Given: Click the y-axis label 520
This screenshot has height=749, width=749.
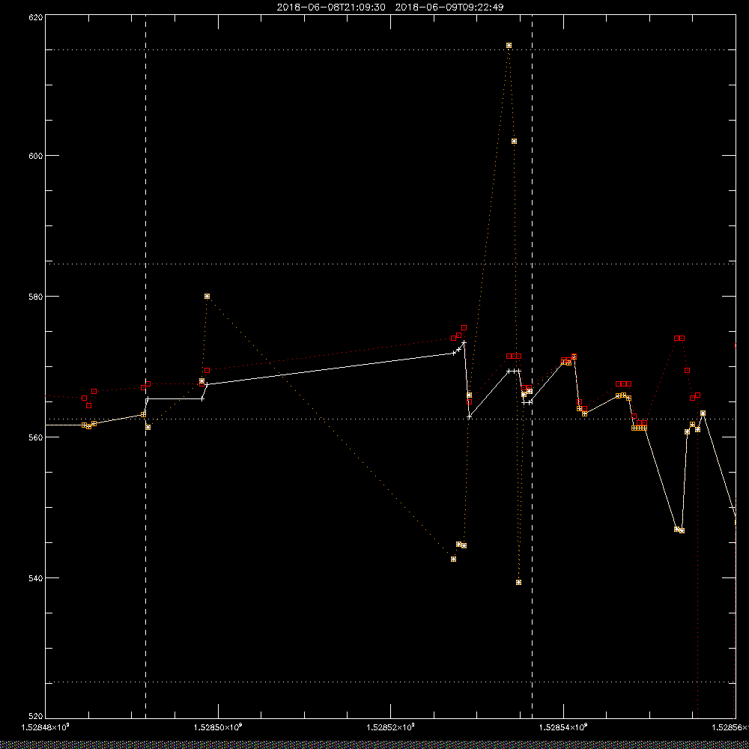Looking at the screenshot, I should tap(36, 717).
